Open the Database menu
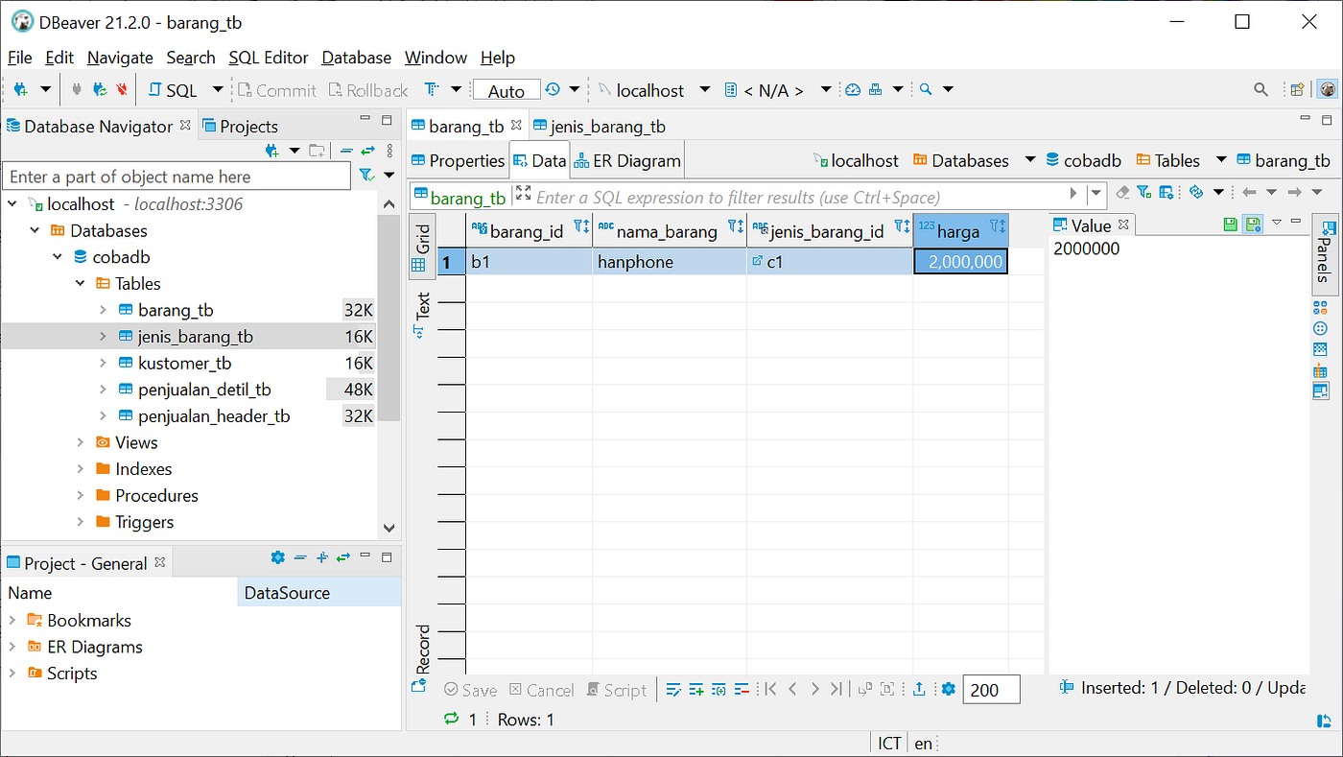Screen dimensions: 1343x757 pos(356,58)
